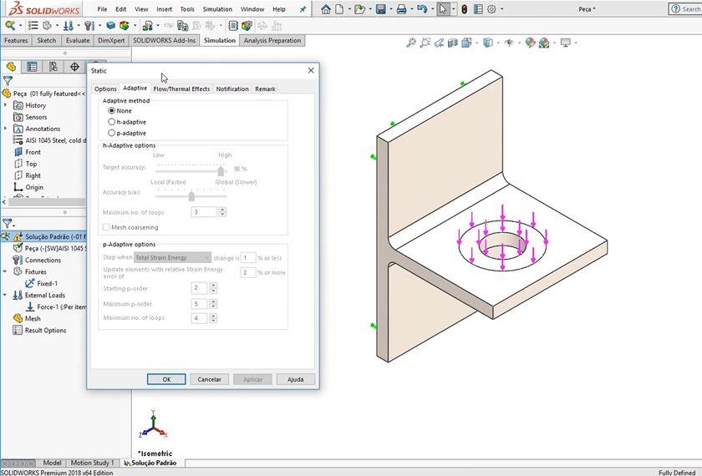The image size is (702, 476).
Task: Expand the History tree node
Action: 6,105
